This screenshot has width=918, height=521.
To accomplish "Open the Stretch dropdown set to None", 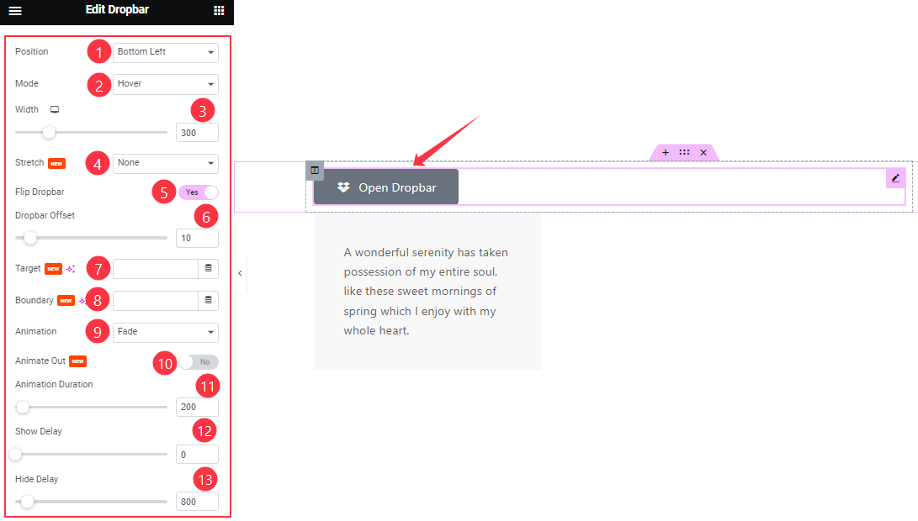I will coord(165,163).
